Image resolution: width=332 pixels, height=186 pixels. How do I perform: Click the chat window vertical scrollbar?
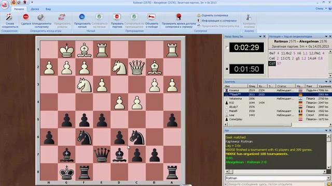[329, 151]
